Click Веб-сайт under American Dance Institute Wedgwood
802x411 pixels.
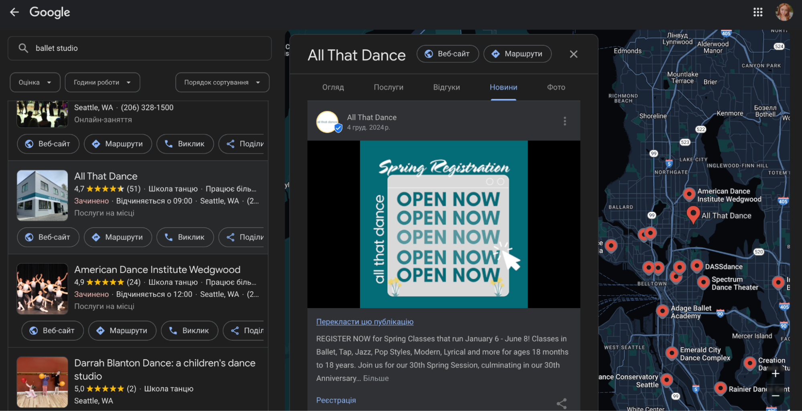click(53, 330)
